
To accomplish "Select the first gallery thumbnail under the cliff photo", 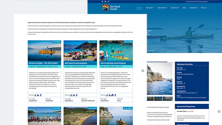I will tap(150, 99).
